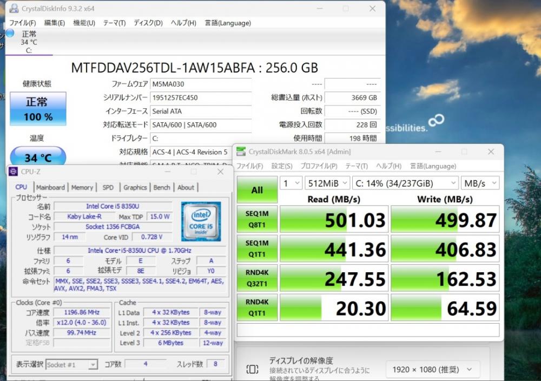
Task: Click the CrystalDiskInfo title bar app icon
Action: point(14,8)
